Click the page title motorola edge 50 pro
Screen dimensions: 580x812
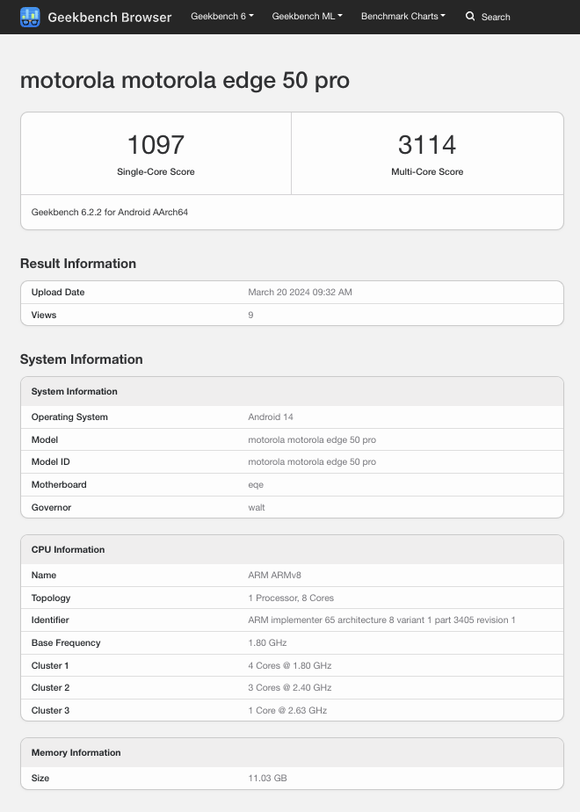point(185,80)
